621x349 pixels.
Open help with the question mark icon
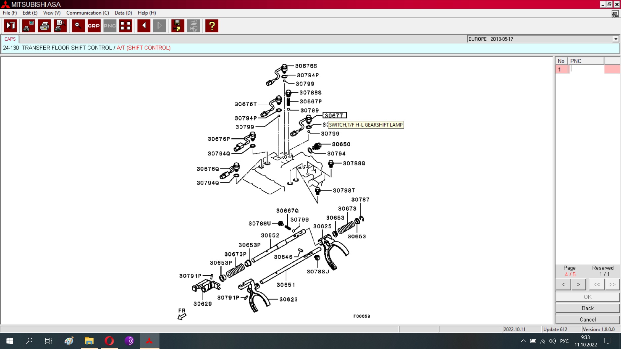[x=212, y=26]
